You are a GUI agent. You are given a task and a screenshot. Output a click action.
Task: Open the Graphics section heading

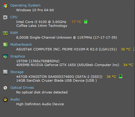[18, 56]
